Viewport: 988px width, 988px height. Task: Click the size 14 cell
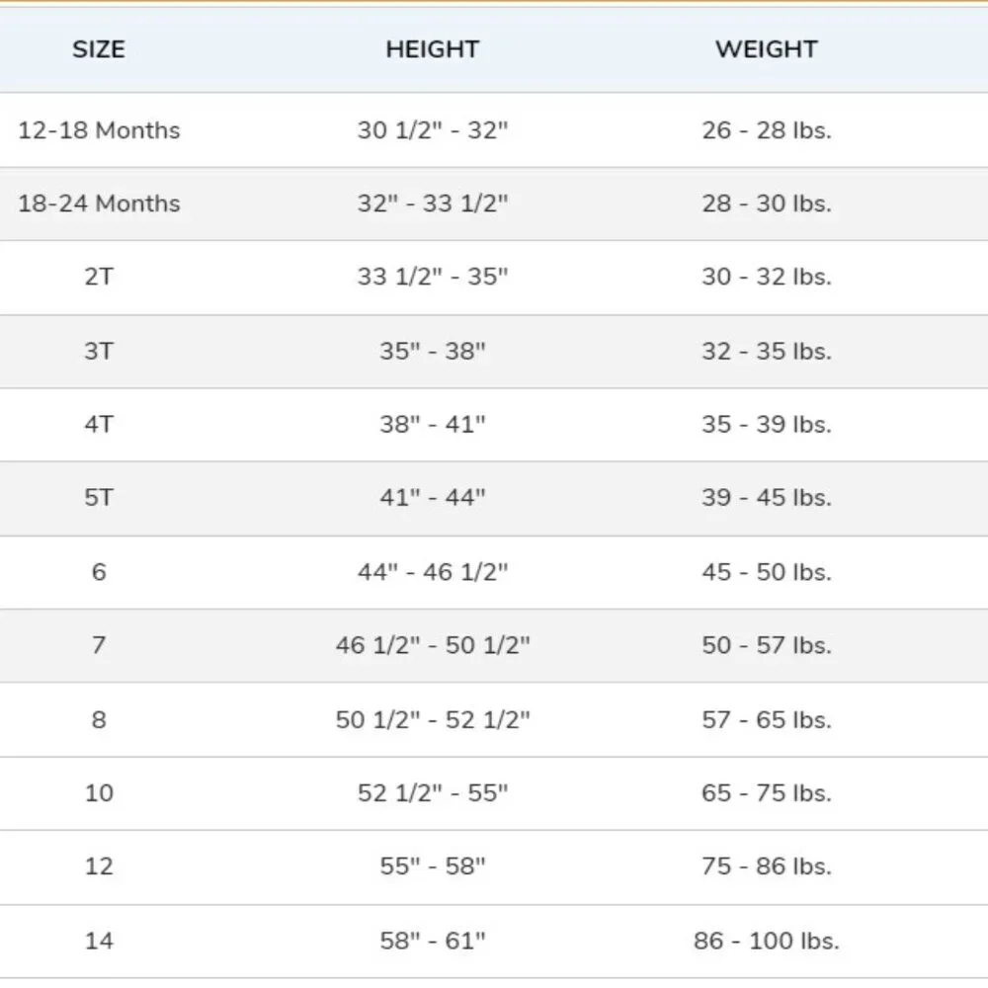pyautogui.click(x=99, y=941)
